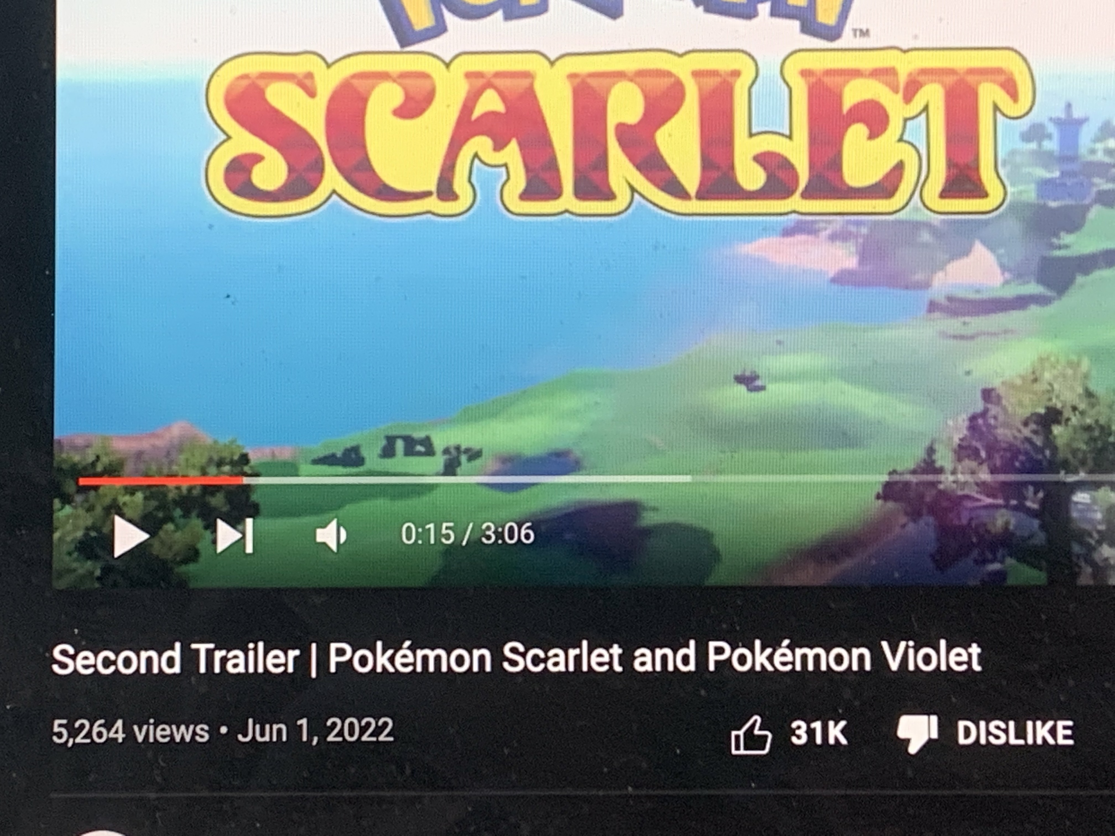Click the 31K like count
The image size is (1115, 836).
click(x=819, y=733)
